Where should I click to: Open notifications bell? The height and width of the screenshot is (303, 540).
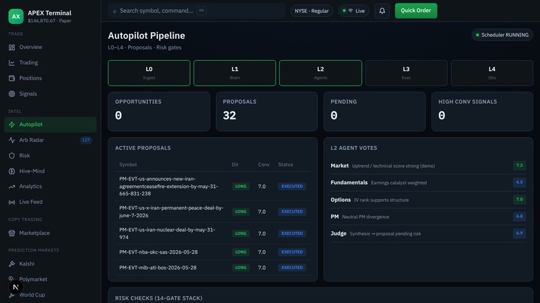click(x=382, y=11)
